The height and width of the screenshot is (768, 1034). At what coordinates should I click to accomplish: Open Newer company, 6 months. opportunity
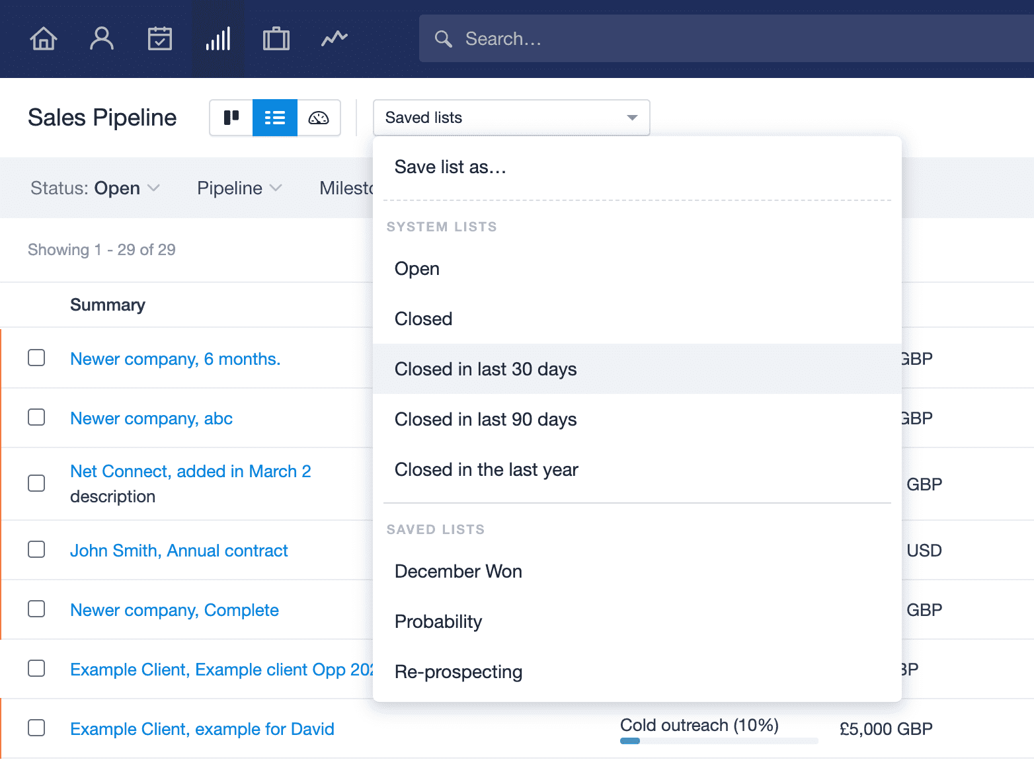click(175, 359)
